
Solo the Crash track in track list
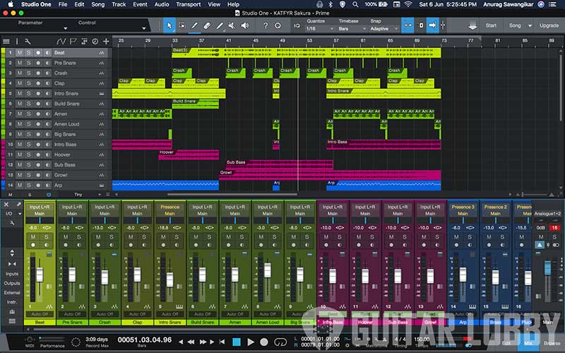(29, 73)
